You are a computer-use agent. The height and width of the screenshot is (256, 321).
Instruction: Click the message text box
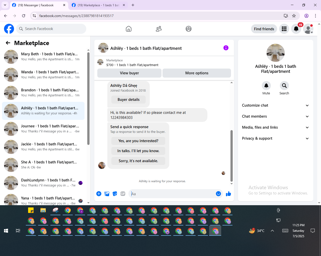(172, 194)
